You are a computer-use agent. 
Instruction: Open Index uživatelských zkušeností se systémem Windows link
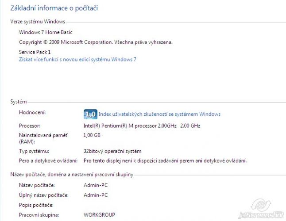pos(159,114)
